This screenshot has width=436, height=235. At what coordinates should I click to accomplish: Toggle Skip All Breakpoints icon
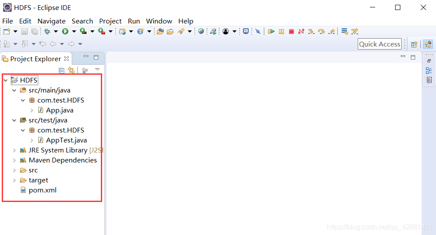click(x=258, y=31)
